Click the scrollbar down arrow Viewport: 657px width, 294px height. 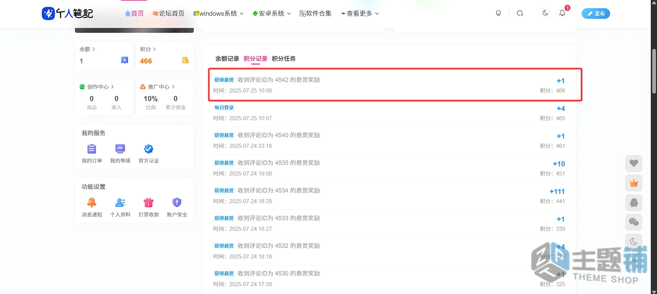coord(654,291)
